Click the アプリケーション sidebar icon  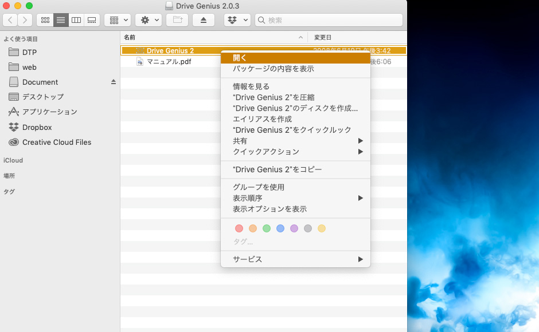pyautogui.click(x=14, y=112)
